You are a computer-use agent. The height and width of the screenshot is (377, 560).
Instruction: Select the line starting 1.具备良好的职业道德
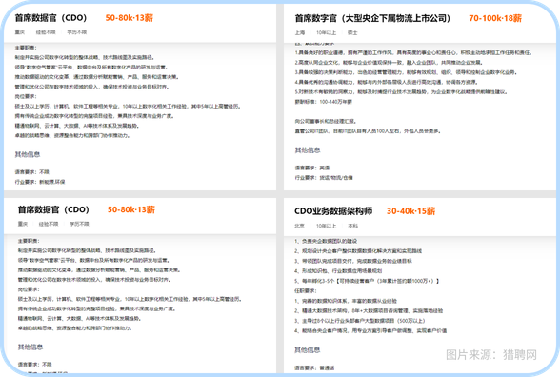point(413,53)
